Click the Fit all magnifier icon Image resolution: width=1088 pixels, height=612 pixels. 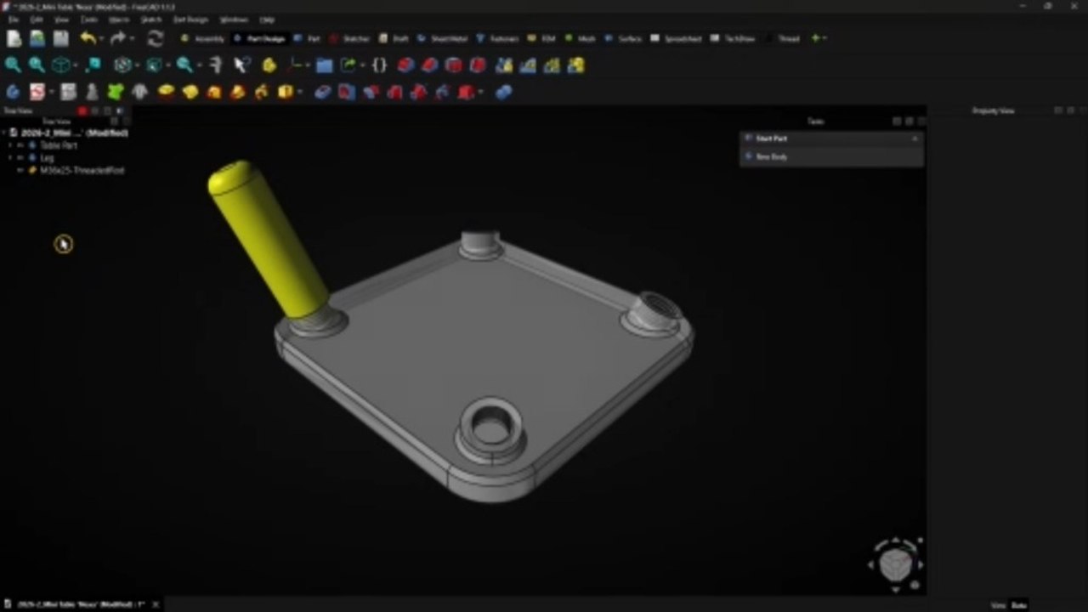click(x=13, y=65)
